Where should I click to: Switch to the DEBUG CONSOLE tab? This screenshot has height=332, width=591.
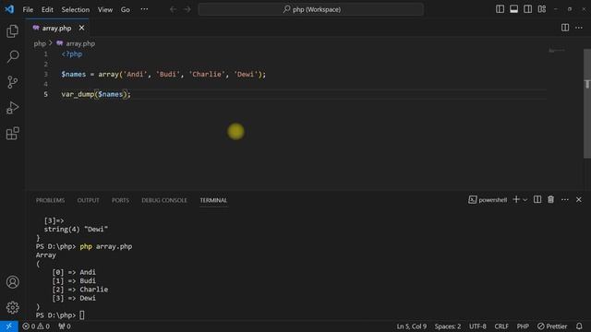164,200
